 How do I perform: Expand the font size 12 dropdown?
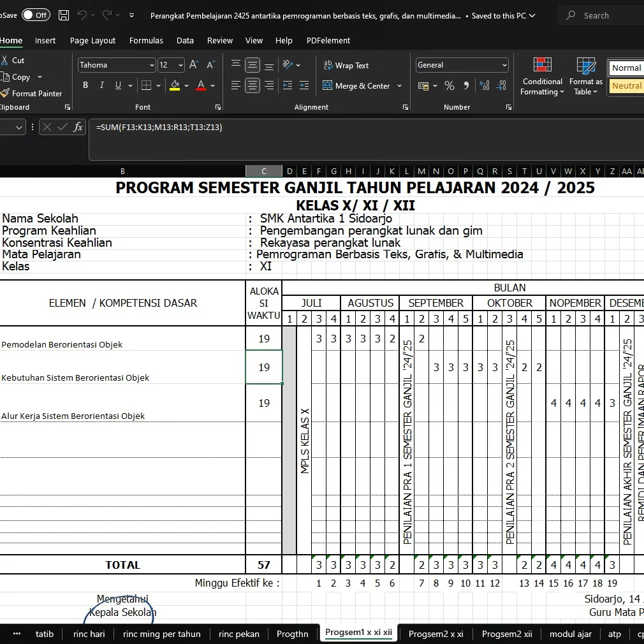180,64
